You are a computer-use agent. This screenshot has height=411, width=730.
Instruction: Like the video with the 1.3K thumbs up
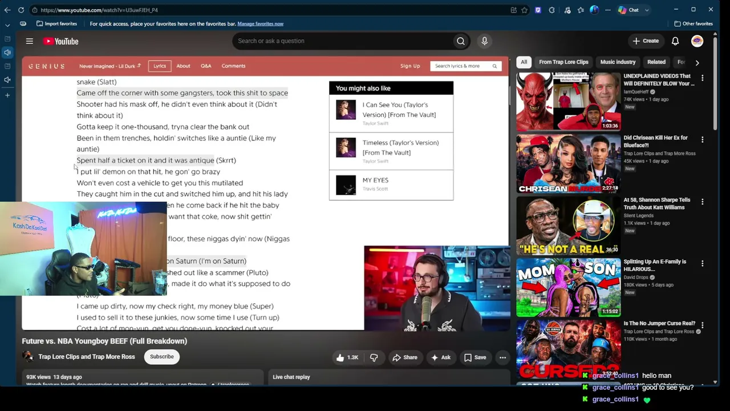coord(347,357)
